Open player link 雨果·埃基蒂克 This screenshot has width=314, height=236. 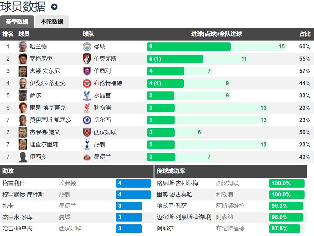coord(48,108)
